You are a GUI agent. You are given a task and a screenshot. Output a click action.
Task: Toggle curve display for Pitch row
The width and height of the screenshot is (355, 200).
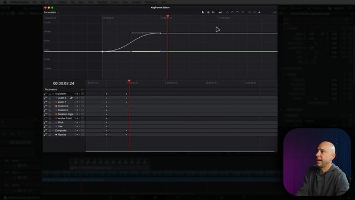(x=45, y=122)
